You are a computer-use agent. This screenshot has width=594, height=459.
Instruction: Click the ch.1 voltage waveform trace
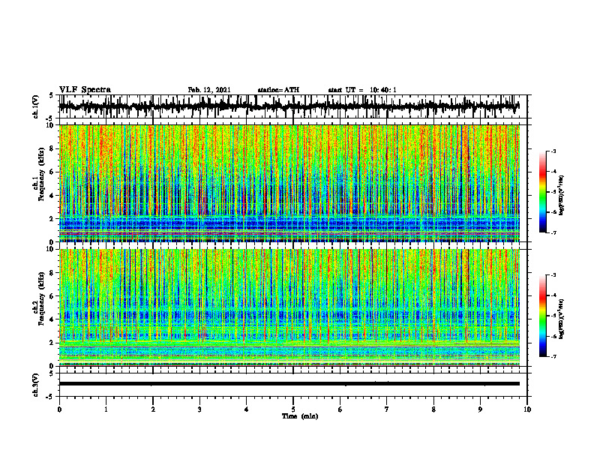point(289,106)
